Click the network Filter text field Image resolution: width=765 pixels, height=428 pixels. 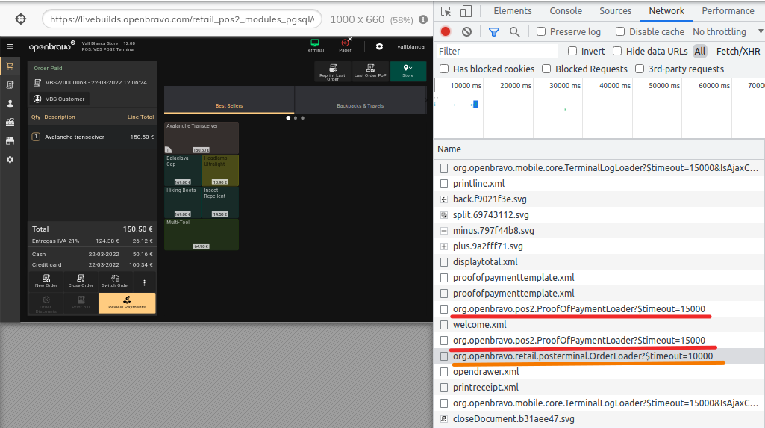pyautogui.click(x=497, y=51)
